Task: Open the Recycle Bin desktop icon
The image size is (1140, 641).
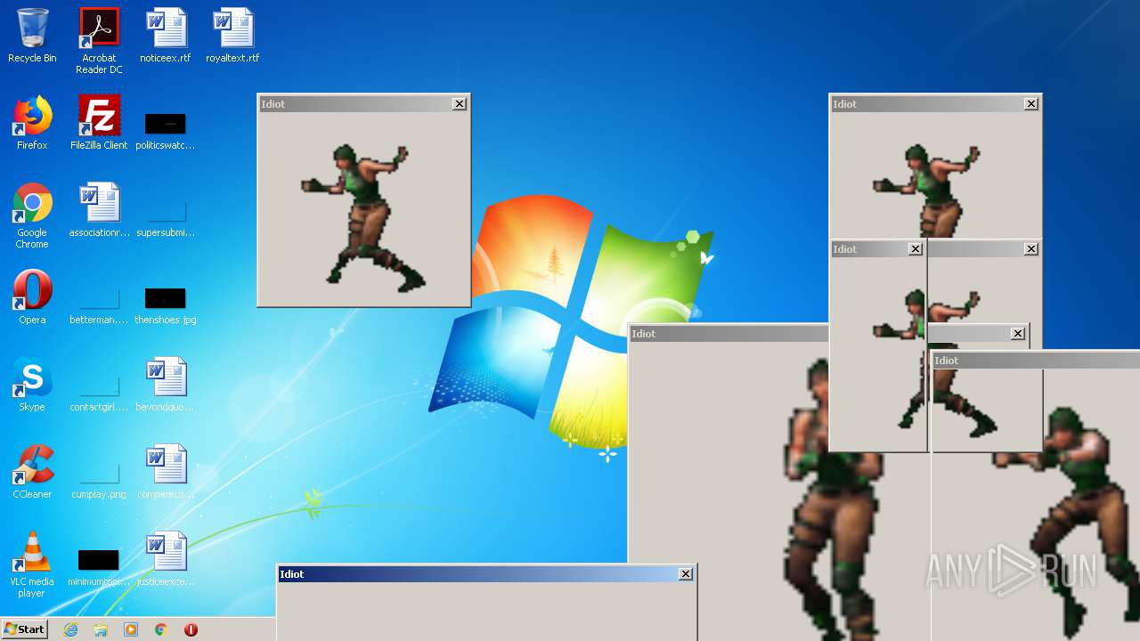Action: click(32, 36)
